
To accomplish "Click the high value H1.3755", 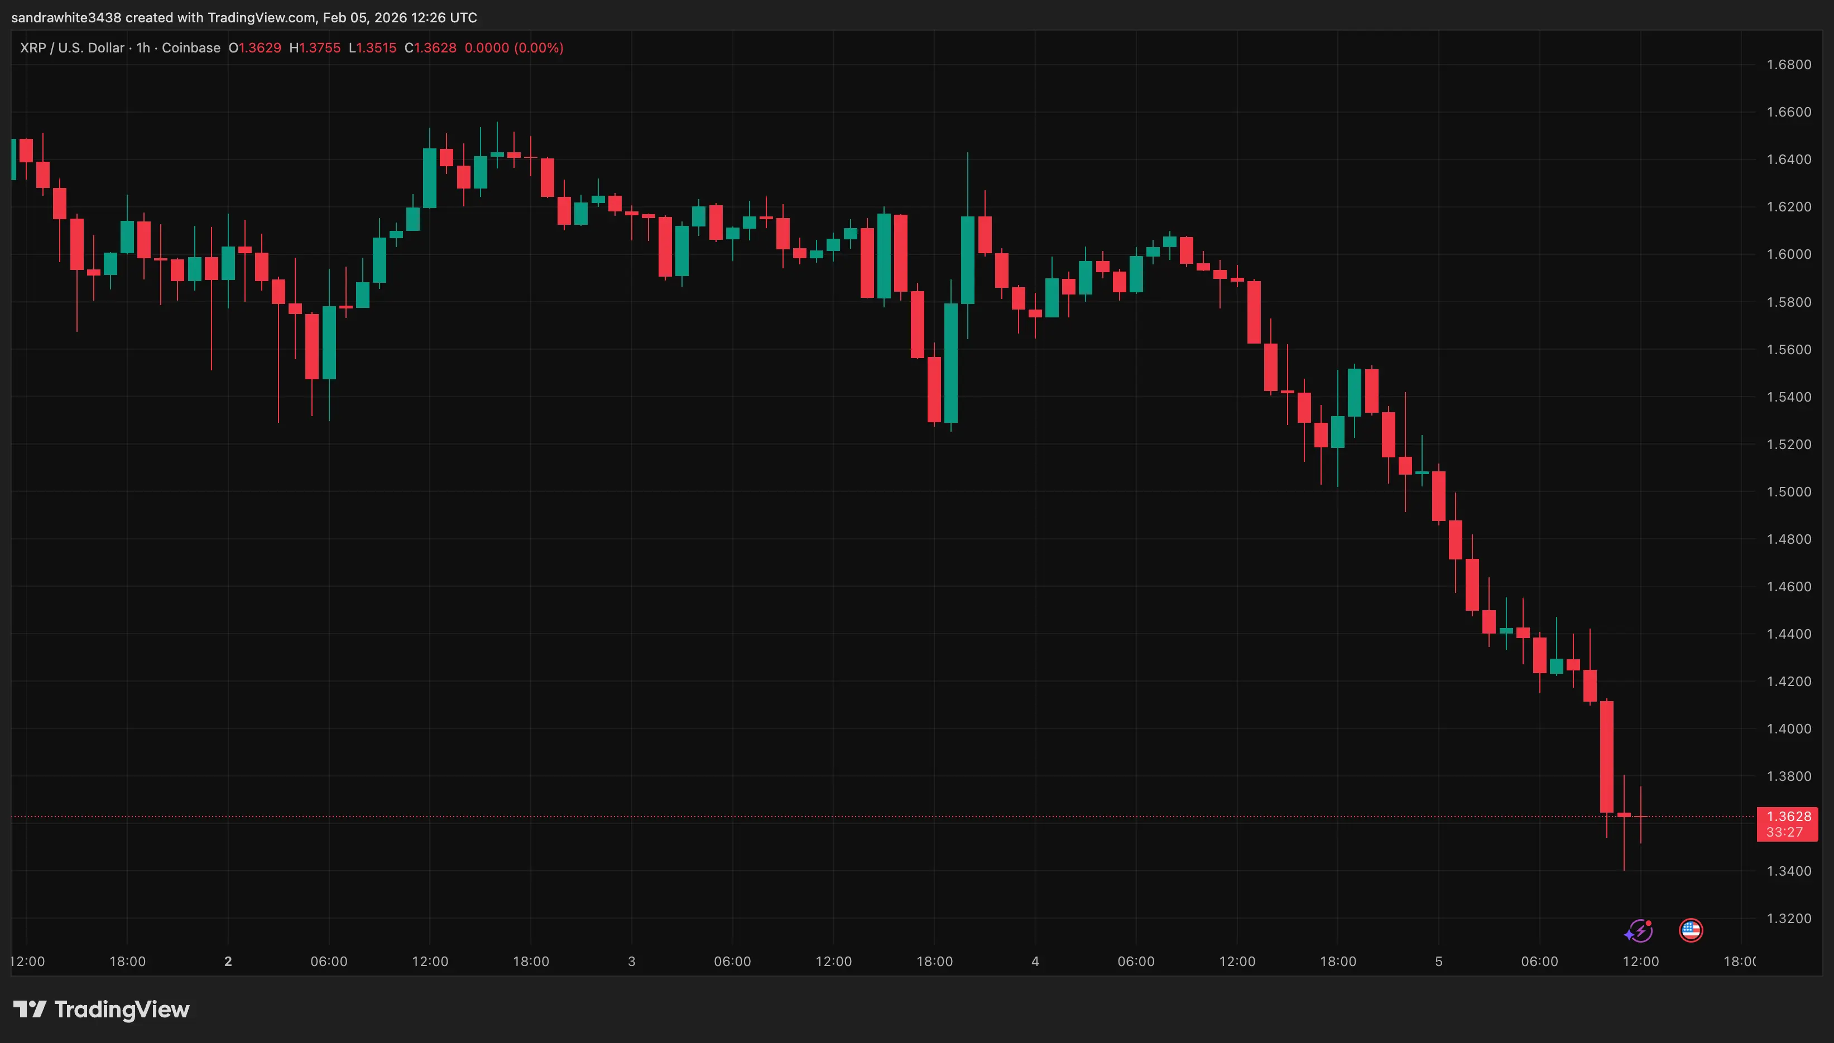I will coord(315,48).
